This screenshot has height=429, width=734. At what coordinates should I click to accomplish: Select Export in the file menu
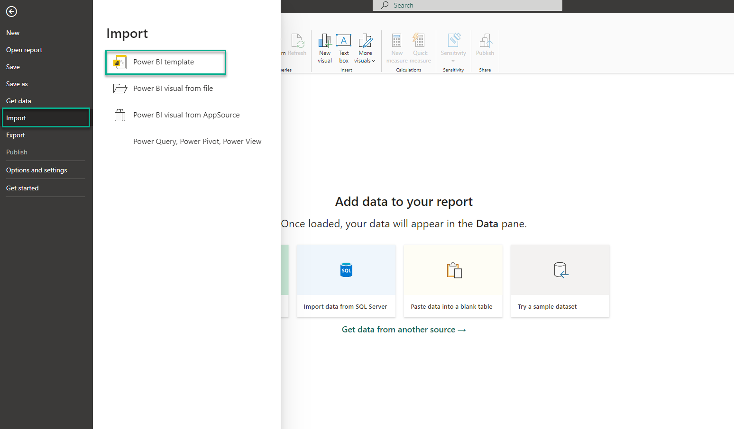16,135
